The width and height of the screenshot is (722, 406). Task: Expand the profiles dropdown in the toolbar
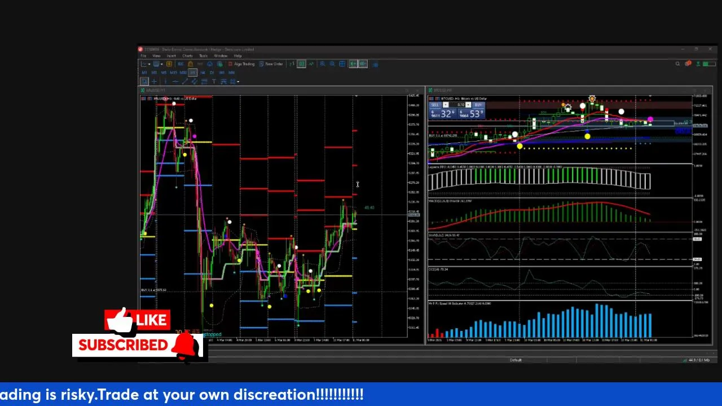161,64
